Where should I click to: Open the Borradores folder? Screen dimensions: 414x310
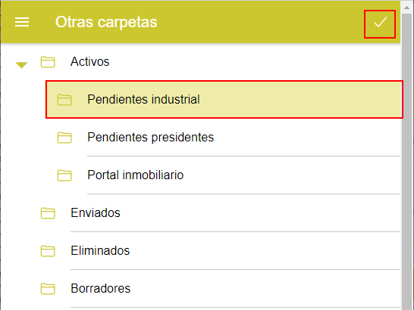100,288
